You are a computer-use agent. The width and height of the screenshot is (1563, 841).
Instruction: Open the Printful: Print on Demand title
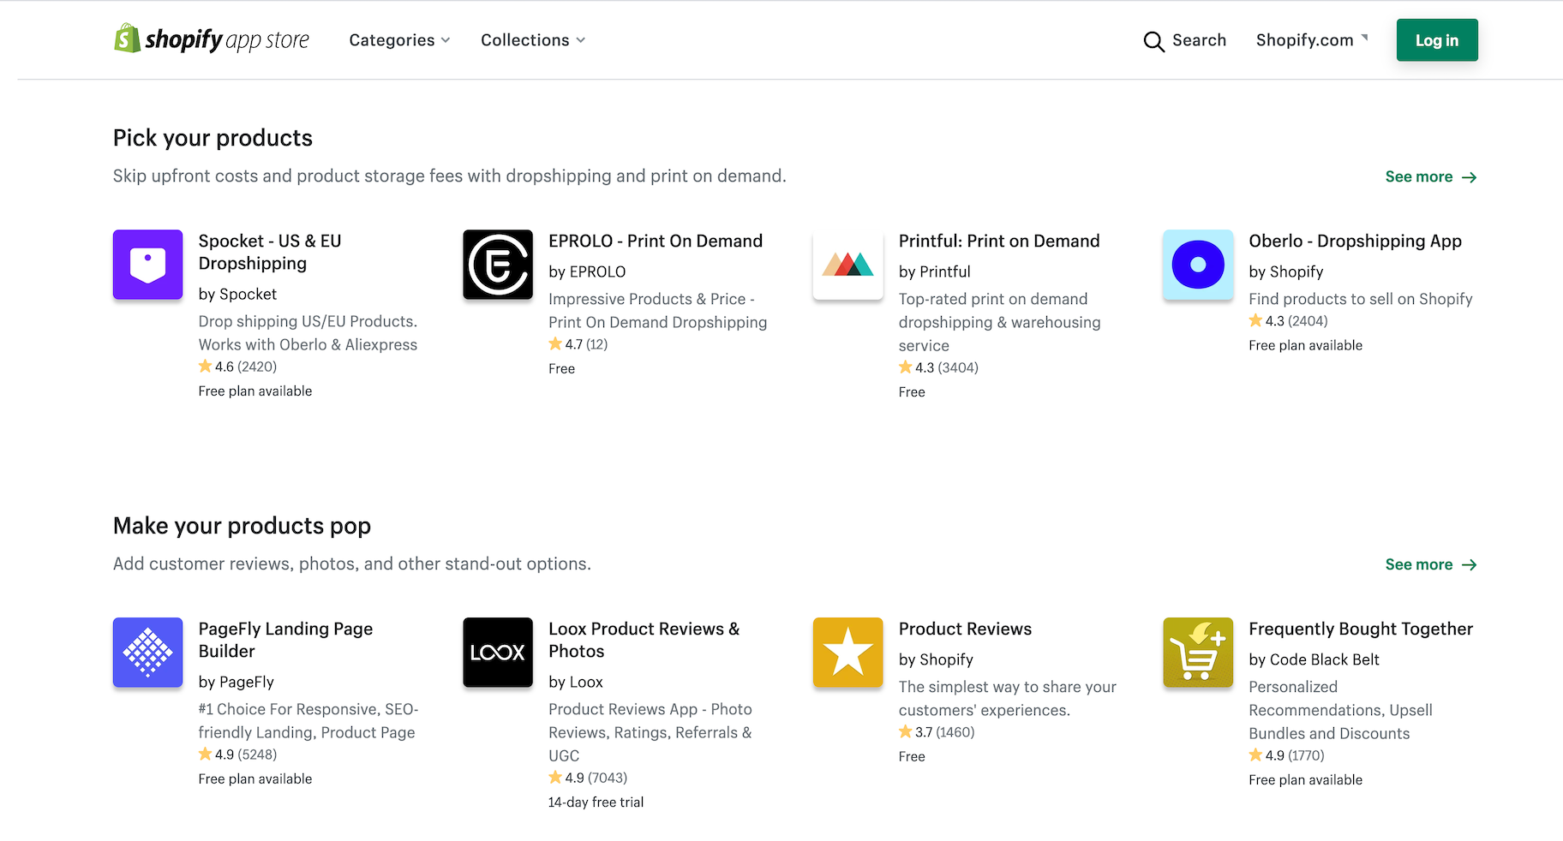click(x=998, y=242)
